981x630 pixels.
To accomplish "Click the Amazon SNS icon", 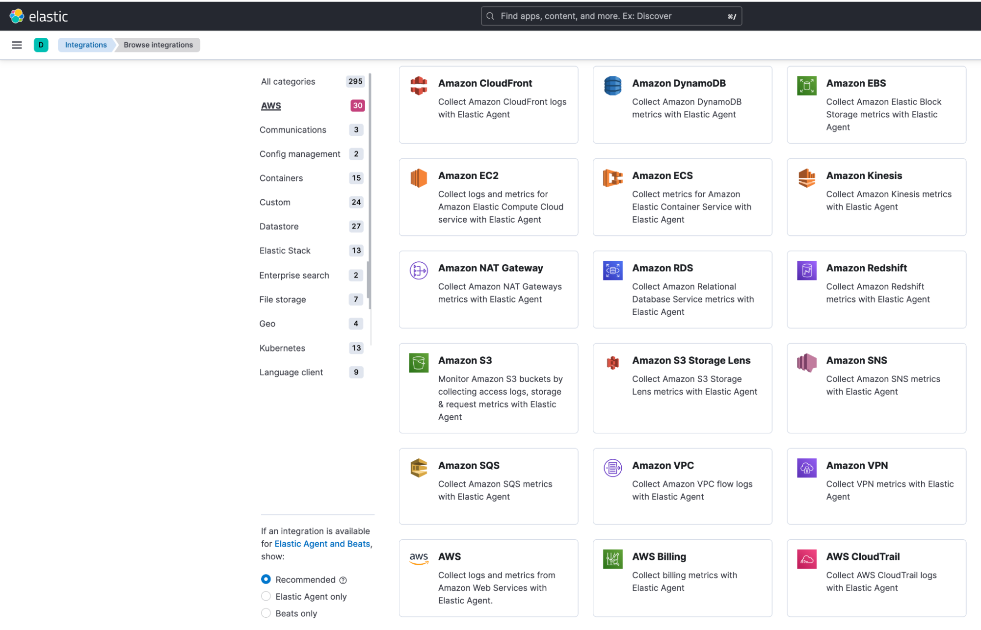I will [x=806, y=363].
